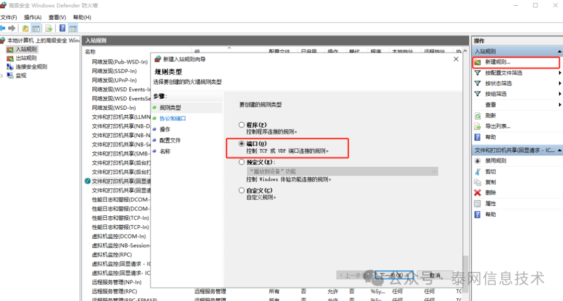Expand the 监视 tree node

pyautogui.click(x=2, y=75)
